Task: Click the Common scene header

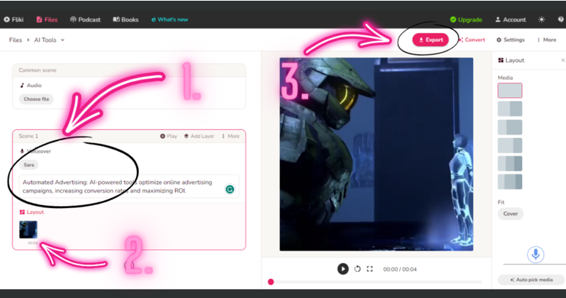Action: pyautogui.click(x=129, y=70)
